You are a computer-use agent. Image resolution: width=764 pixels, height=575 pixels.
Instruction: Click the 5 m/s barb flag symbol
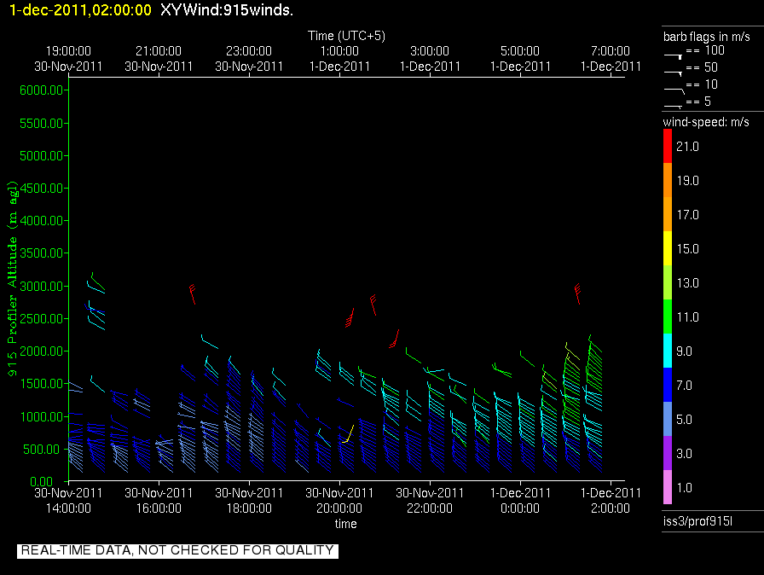point(673,107)
